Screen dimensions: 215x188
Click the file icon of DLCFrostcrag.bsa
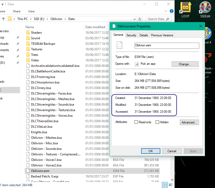(28, 77)
